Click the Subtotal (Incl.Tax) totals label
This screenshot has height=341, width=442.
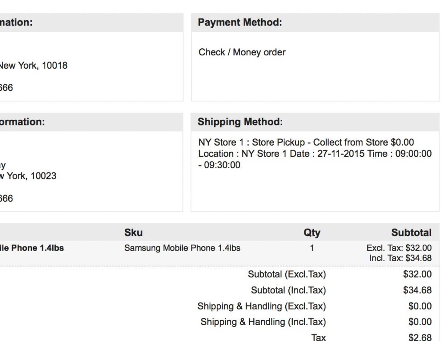[288, 290]
